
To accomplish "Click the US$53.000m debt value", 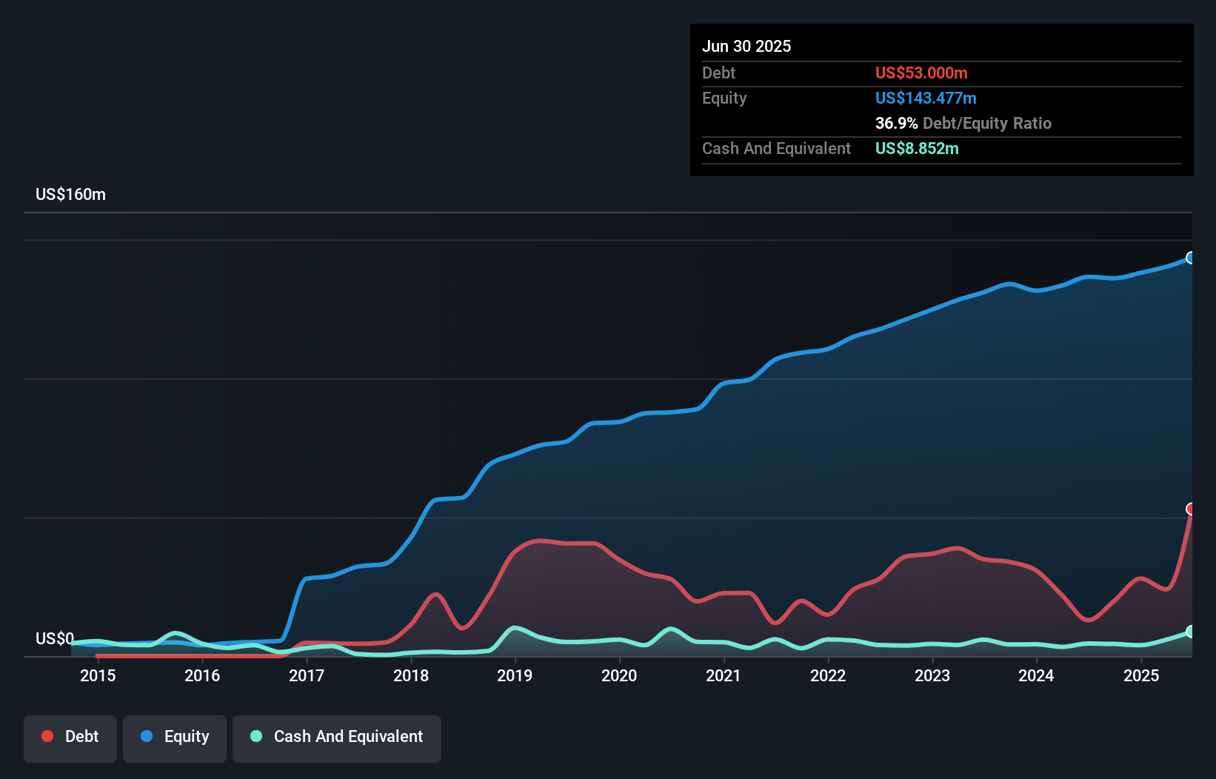I will pos(921,73).
